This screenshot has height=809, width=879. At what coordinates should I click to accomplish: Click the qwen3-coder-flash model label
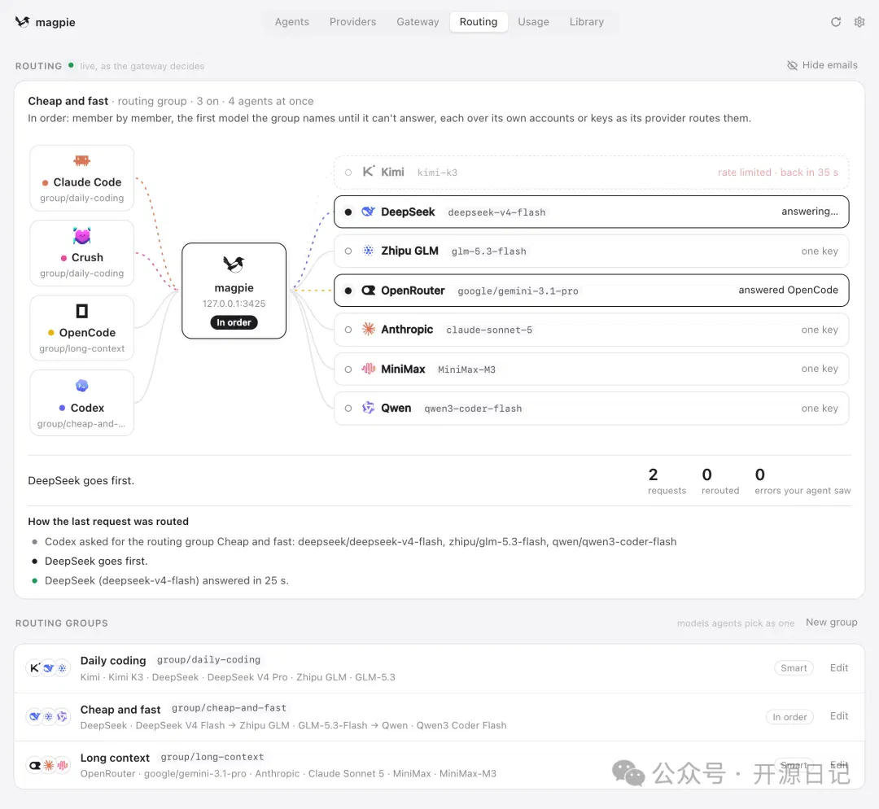[x=473, y=409]
